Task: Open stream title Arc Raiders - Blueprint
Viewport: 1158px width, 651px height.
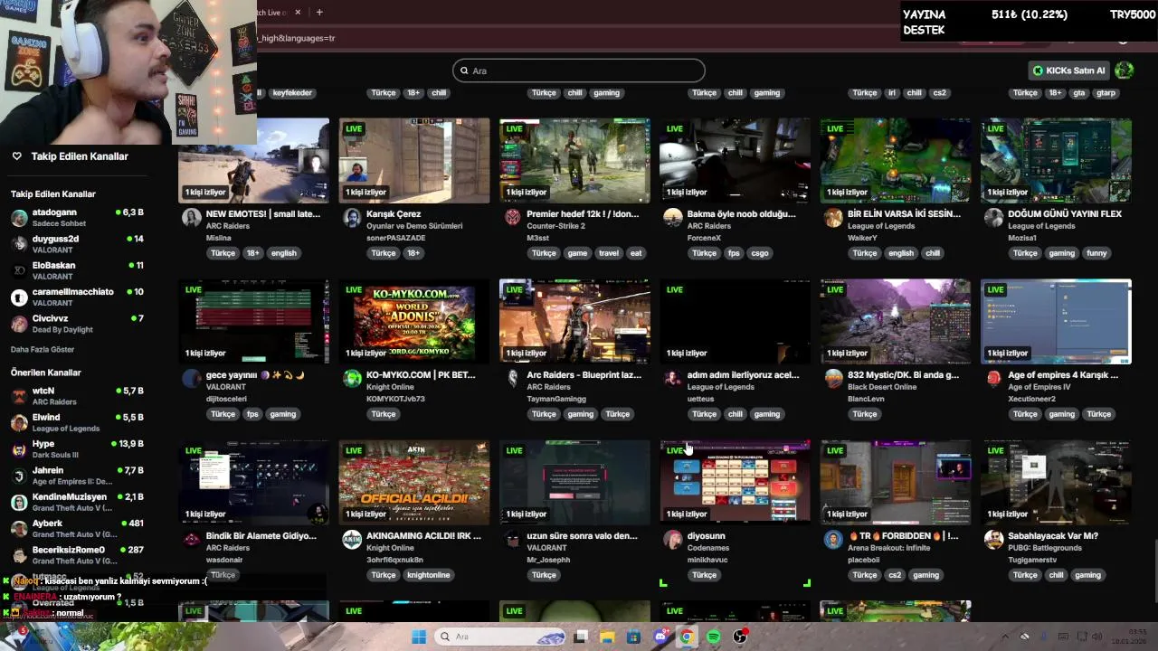Action: click(x=584, y=375)
